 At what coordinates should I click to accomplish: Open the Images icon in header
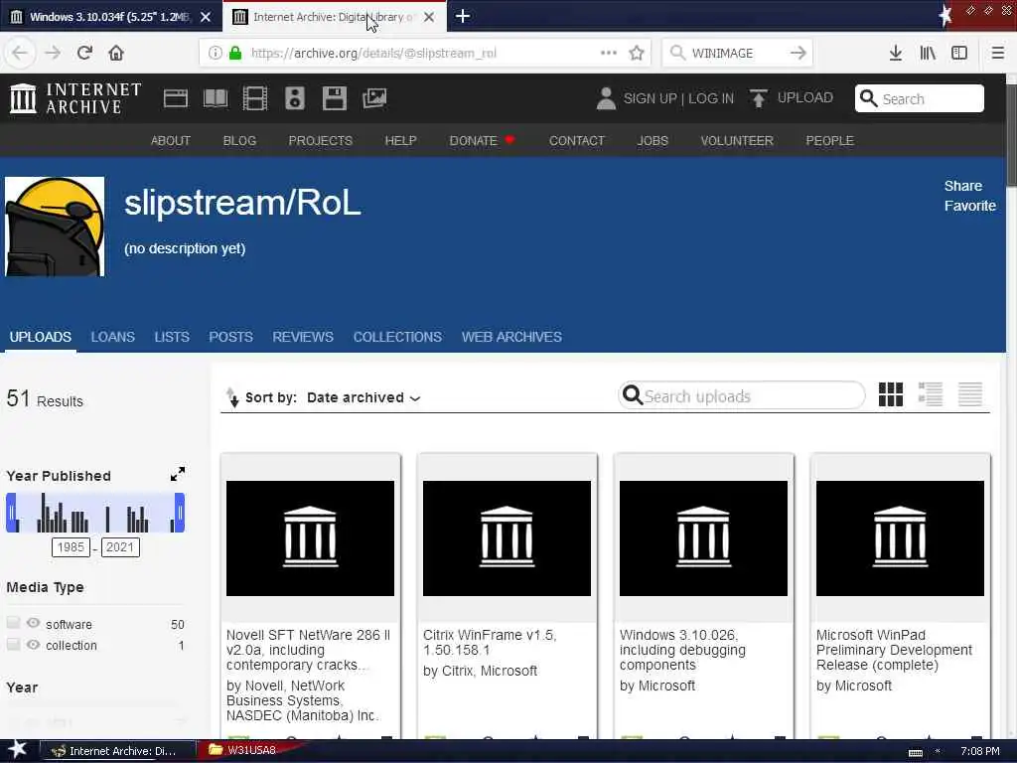coord(374,98)
